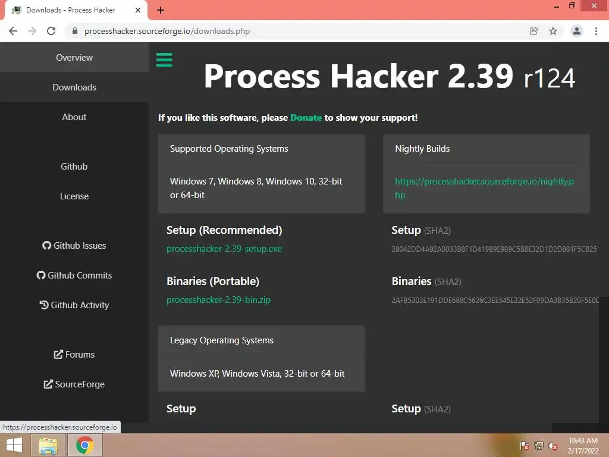Click the muted volume tray icon
Screen dimensions: 609x457
(553, 446)
